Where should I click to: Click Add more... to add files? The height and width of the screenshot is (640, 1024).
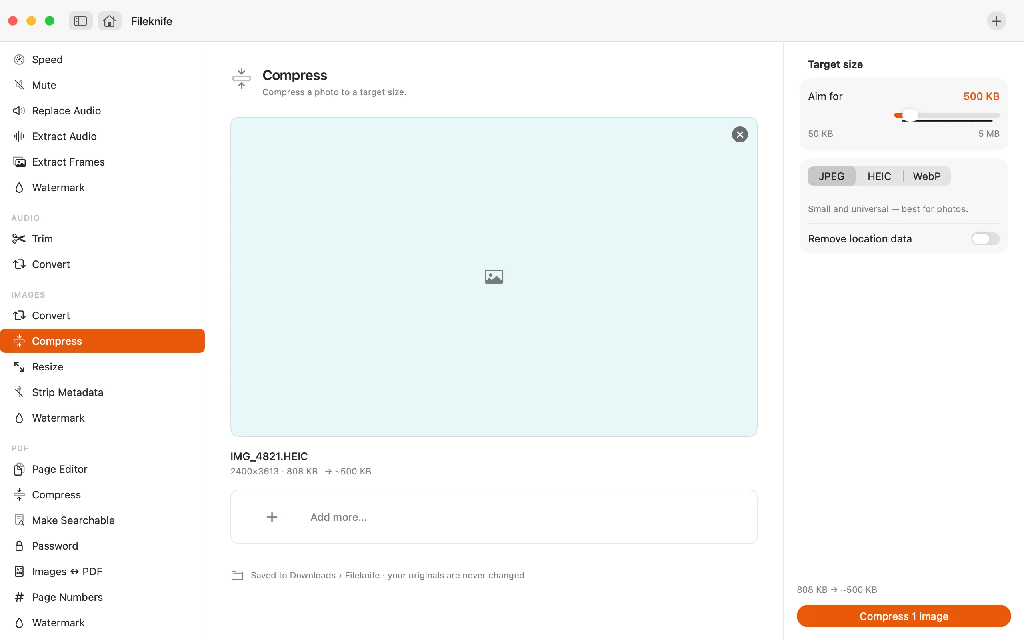click(493, 517)
